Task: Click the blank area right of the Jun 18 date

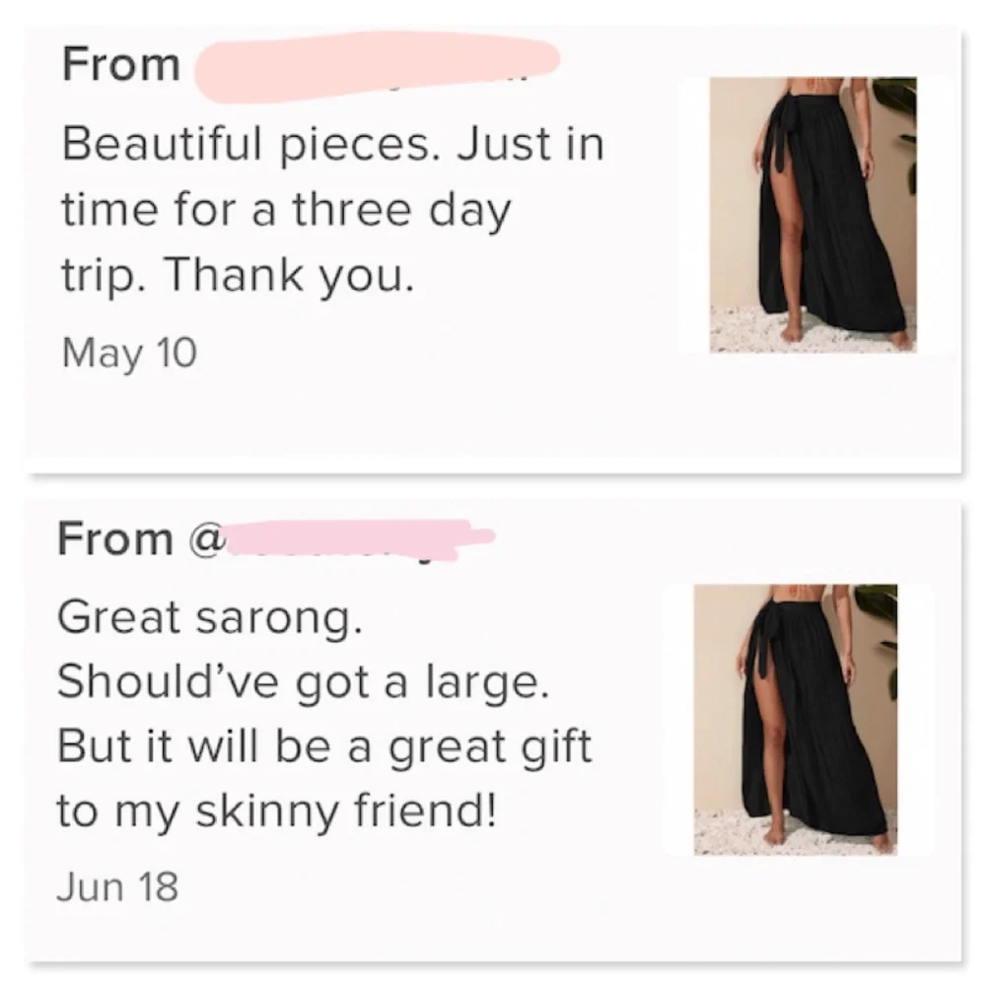Action: click(444, 884)
